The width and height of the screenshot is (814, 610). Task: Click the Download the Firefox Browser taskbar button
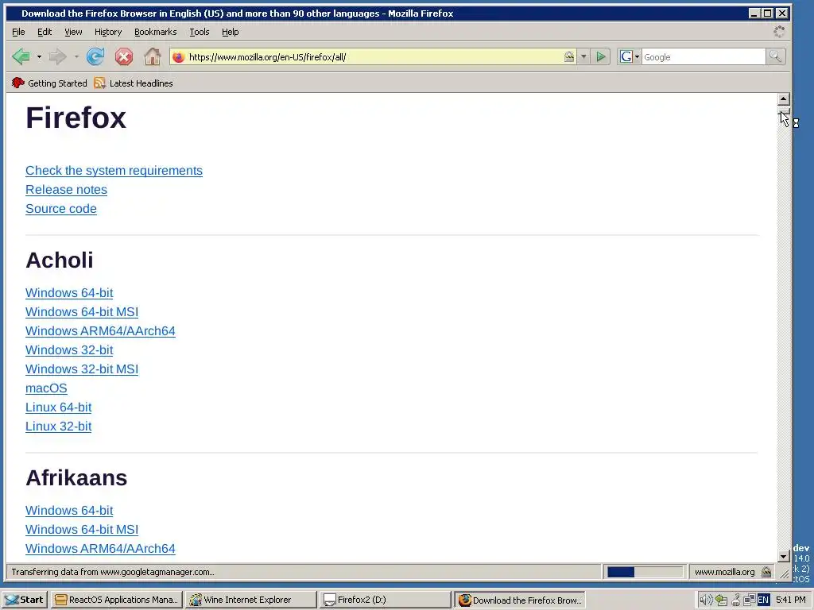click(520, 600)
